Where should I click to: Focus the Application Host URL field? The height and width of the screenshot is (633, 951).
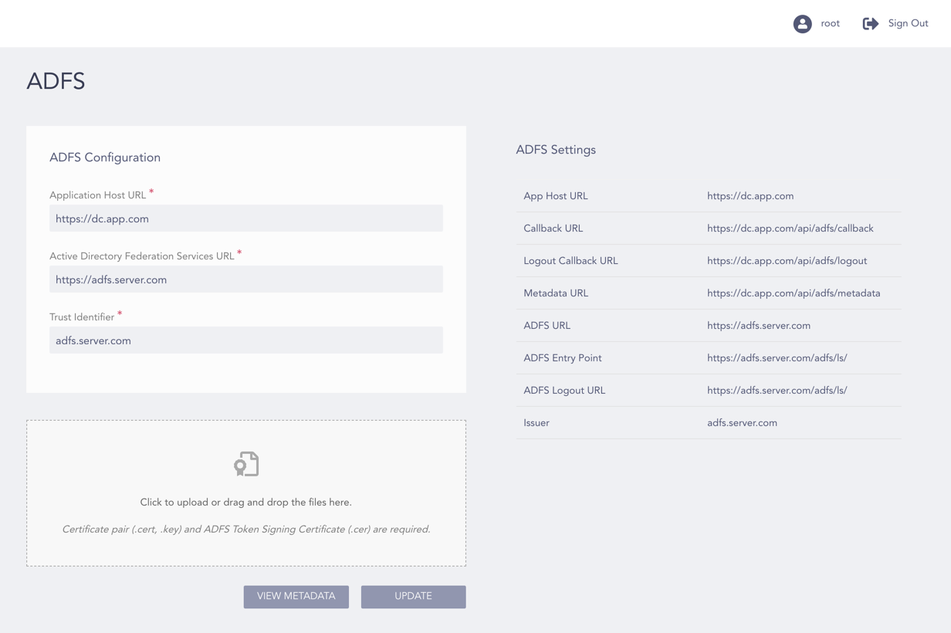click(246, 218)
